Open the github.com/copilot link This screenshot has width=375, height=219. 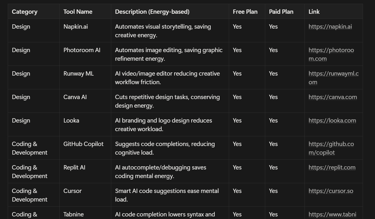click(x=331, y=144)
